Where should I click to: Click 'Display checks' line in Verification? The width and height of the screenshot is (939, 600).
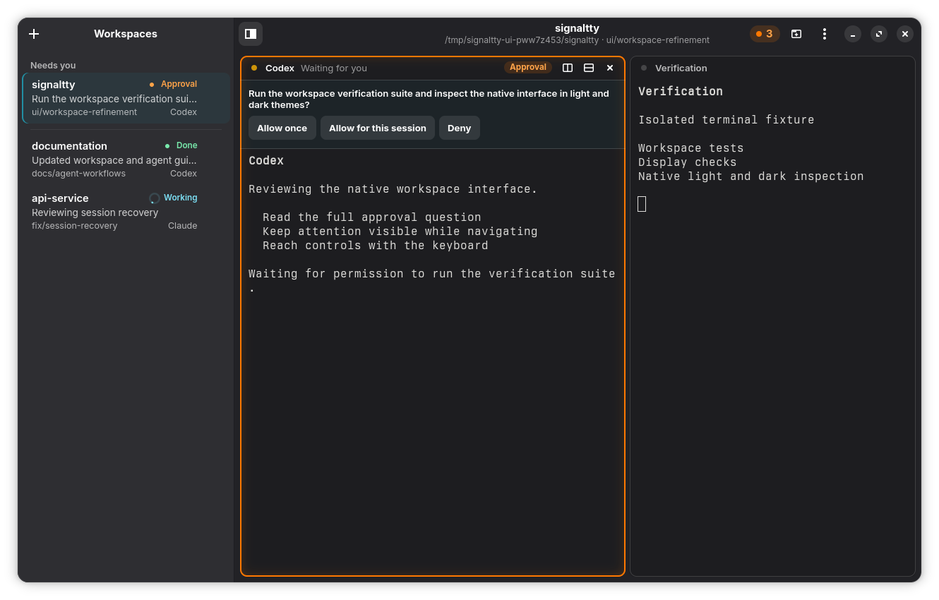688,162
